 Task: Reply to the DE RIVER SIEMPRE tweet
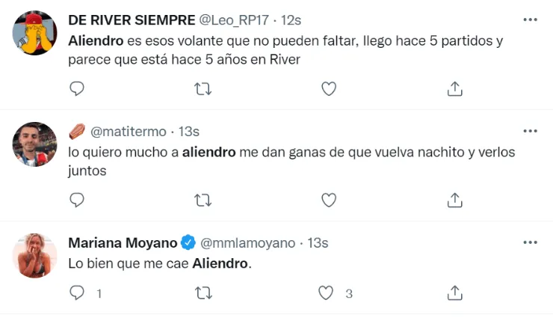pos(76,89)
